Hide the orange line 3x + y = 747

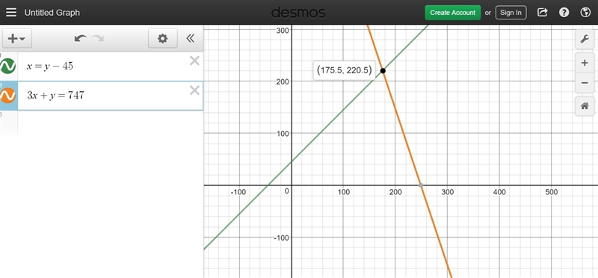pyautogui.click(x=7, y=96)
